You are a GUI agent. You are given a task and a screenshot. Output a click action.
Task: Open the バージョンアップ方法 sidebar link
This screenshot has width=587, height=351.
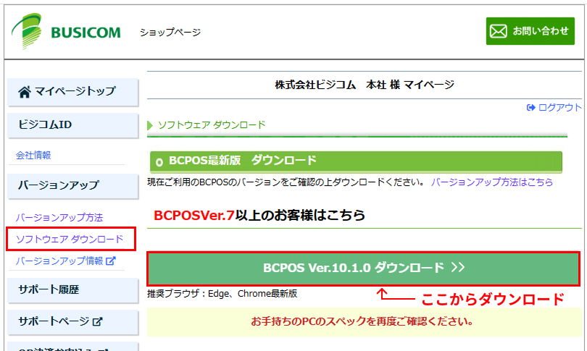(x=59, y=217)
